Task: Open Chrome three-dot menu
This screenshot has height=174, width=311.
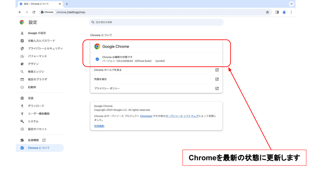Action: pos(291,12)
